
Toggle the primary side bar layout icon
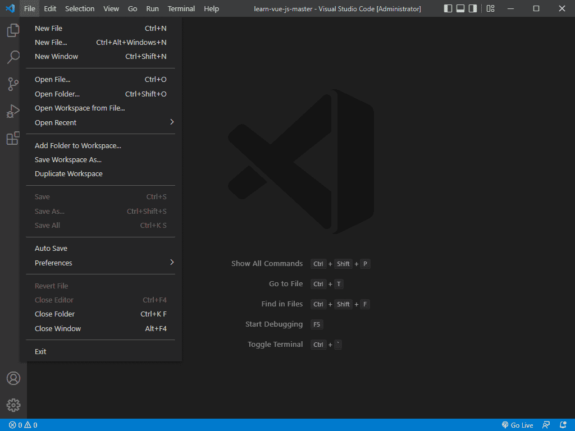pos(448,8)
